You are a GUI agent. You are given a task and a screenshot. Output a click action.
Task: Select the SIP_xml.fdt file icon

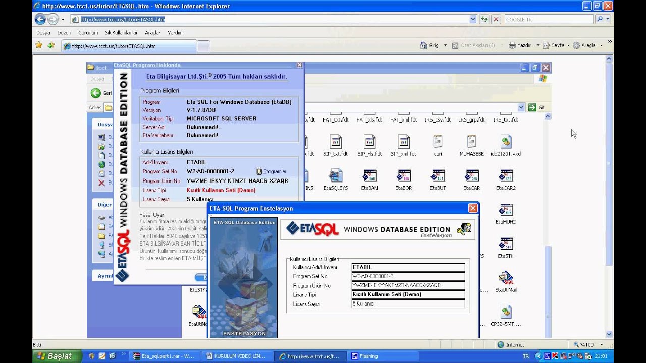(403, 142)
